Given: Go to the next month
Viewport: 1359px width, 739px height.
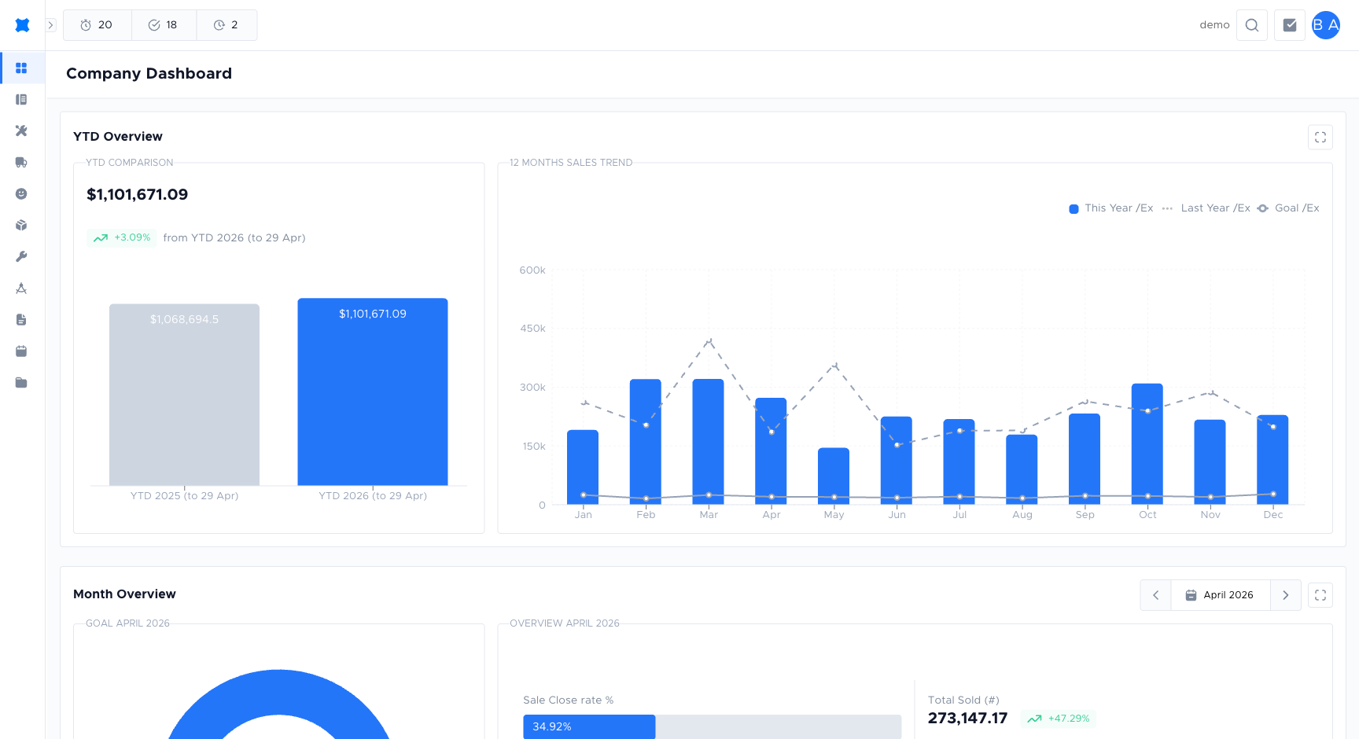Looking at the screenshot, I should pos(1286,595).
